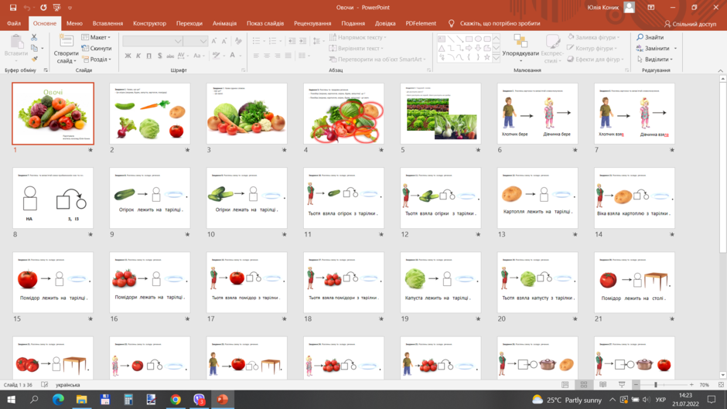Click the Скинути reset button

point(97,48)
